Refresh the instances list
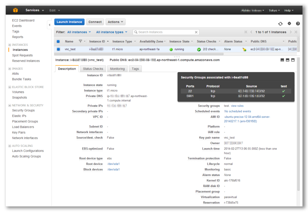The width and height of the screenshot is (308, 212). tap(280, 24)
